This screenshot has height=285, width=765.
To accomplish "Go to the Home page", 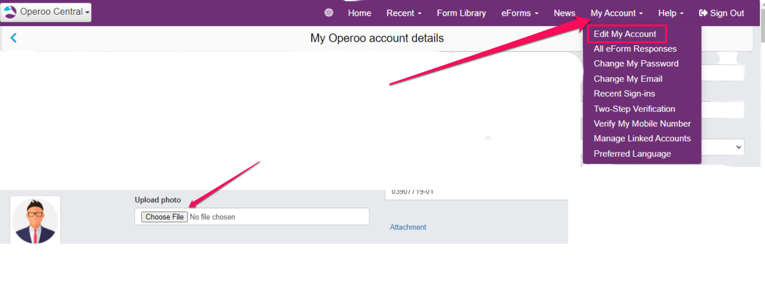I will point(360,13).
